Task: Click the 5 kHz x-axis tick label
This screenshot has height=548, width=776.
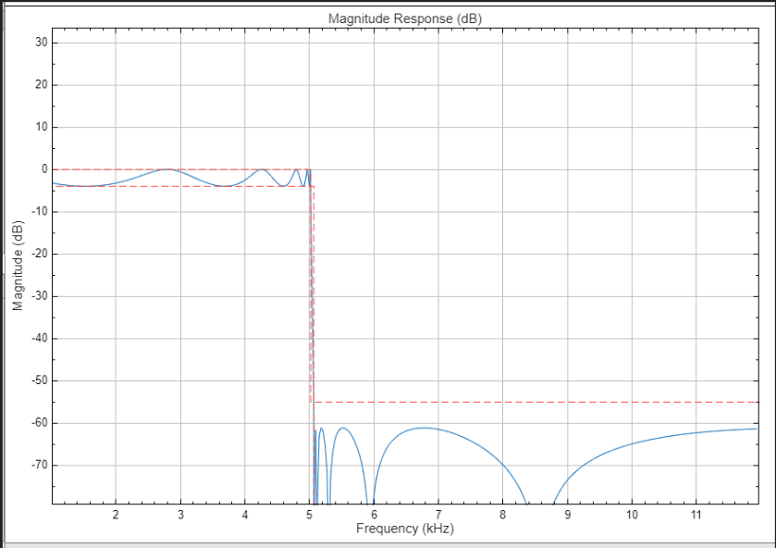Action: (x=309, y=514)
